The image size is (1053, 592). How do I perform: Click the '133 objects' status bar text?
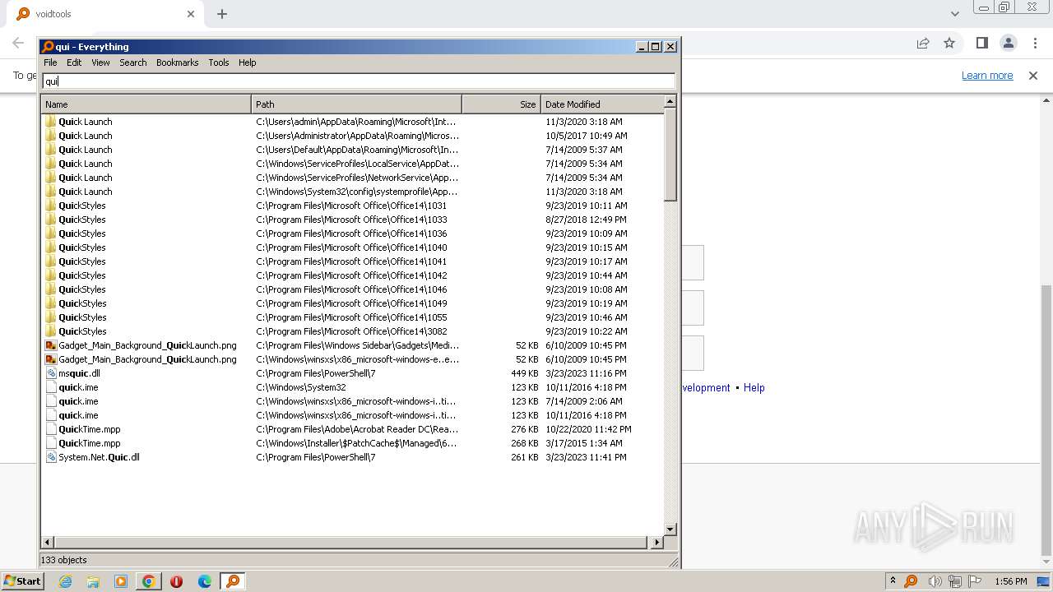pyautogui.click(x=63, y=560)
